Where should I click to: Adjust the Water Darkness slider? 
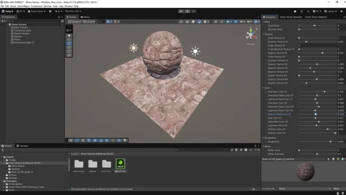317,154
